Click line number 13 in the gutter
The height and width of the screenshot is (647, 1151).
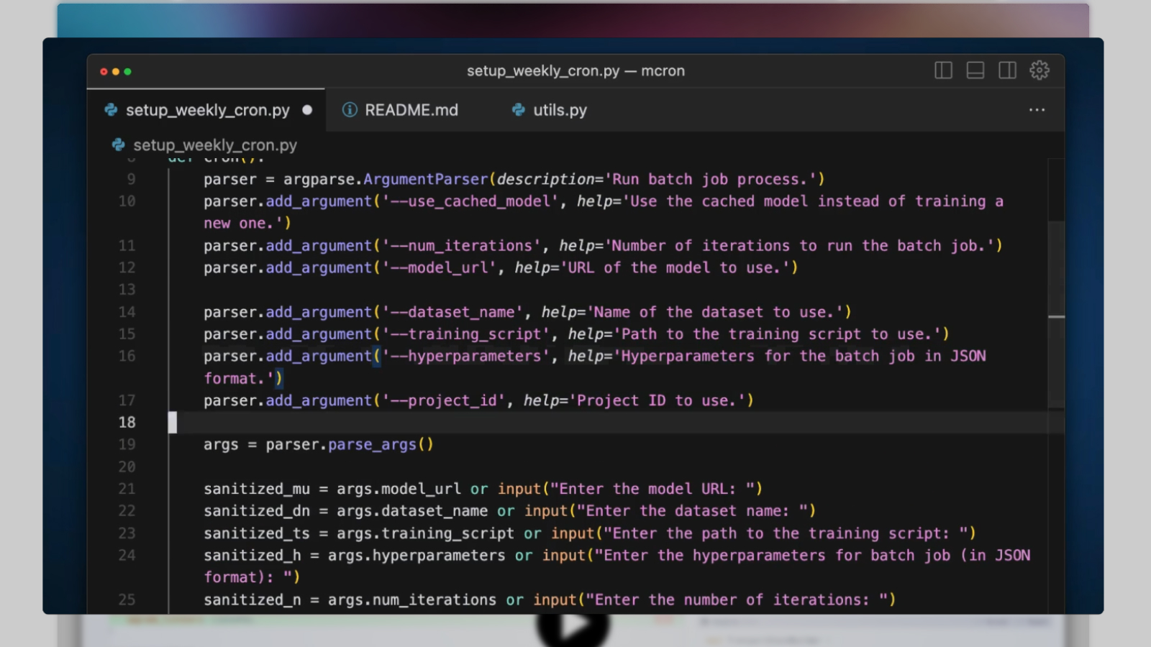[127, 290]
